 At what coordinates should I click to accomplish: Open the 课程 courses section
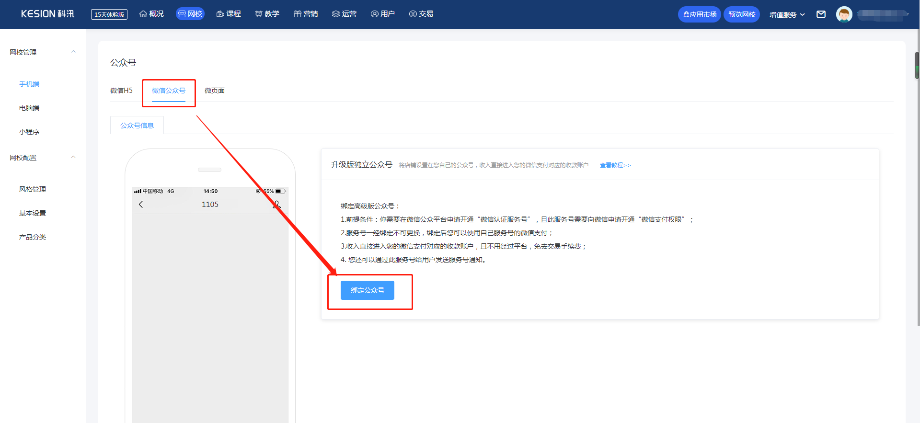(229, 14)
